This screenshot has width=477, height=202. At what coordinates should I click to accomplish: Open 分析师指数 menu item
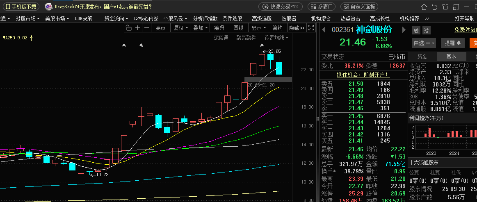pyautogui.click(x=205, y=18)
